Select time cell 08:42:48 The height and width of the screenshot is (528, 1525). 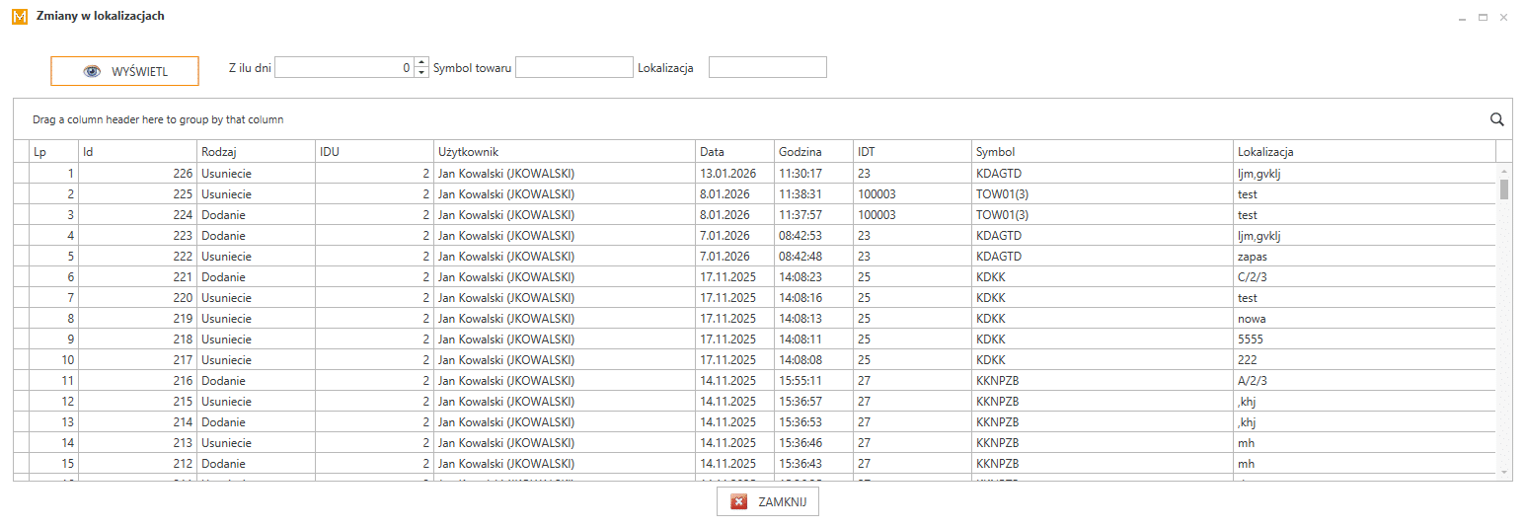pos(813,257)
